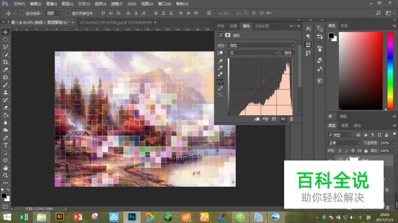Click the on-image targeted adjustment hand icon
The width and height of the screenshot is (398, 223).
[x=220, y=53]
